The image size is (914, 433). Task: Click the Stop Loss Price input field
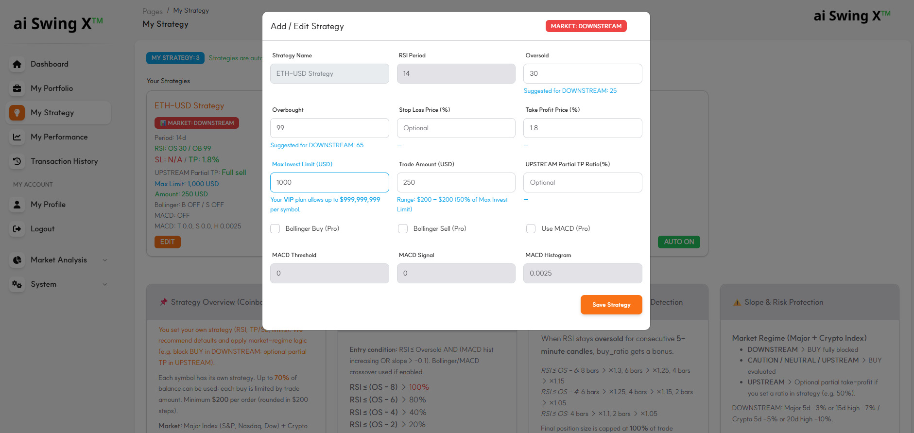(x=456, y=128)
